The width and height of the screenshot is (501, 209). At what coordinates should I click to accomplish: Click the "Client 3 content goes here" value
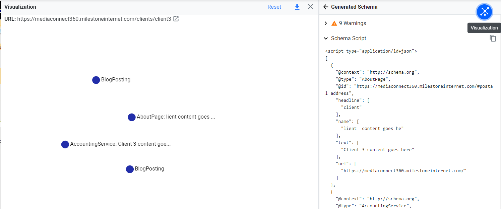(x=377, y=150)
